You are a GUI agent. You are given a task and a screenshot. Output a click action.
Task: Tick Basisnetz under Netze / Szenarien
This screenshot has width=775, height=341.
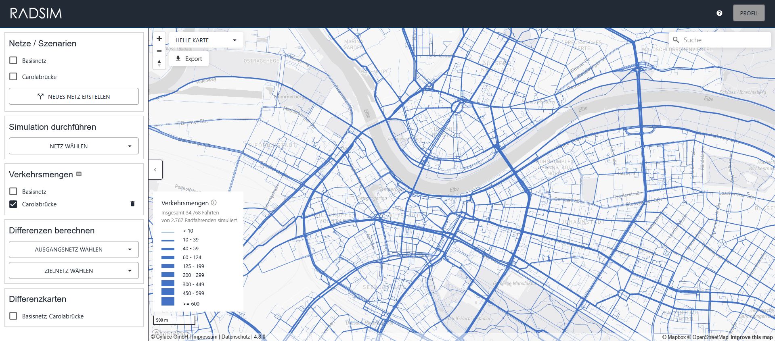click(x=13, y=60)
